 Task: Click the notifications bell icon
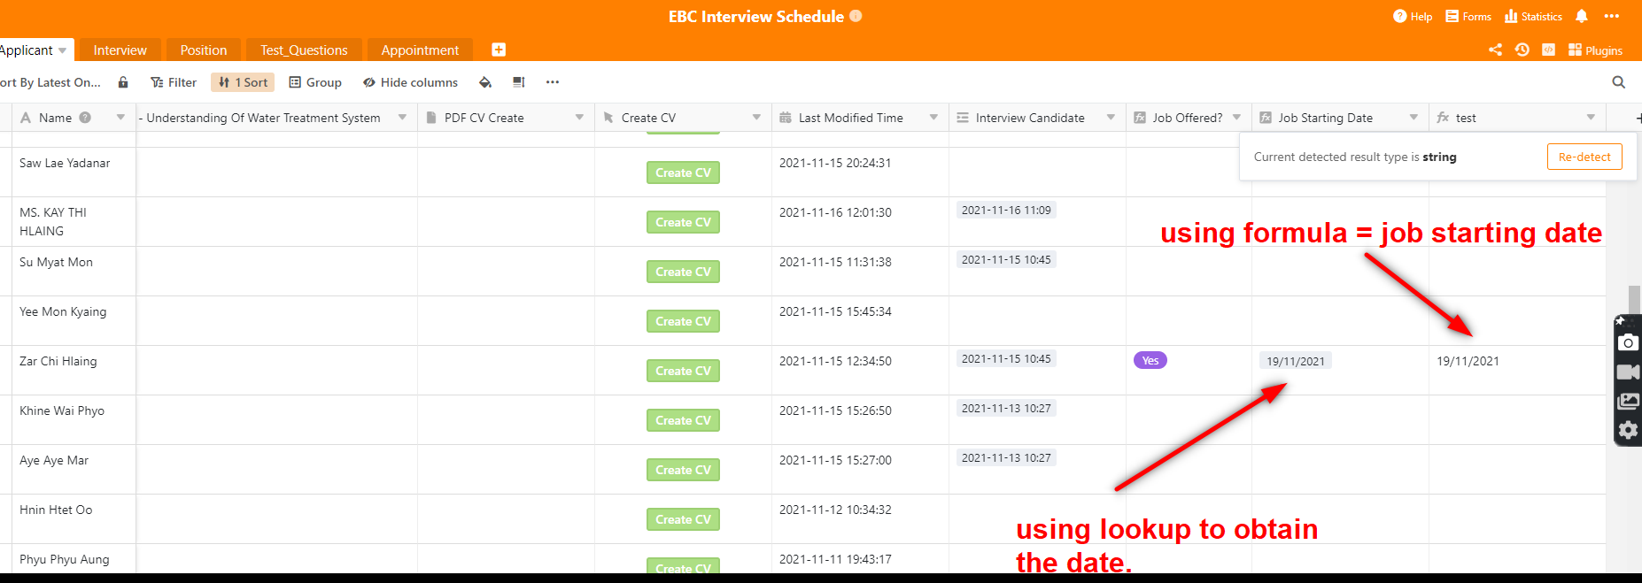[x=1582, y=17]
